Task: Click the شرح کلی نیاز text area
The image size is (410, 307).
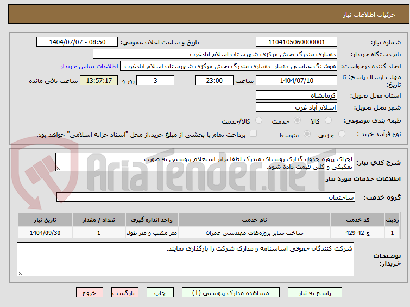Action: [205, 163]
